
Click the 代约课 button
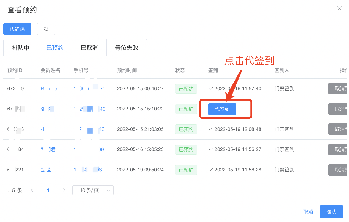tap(17, 29)
